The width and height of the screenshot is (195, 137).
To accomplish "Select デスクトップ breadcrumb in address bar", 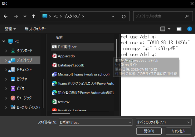I will coord(72,16).
